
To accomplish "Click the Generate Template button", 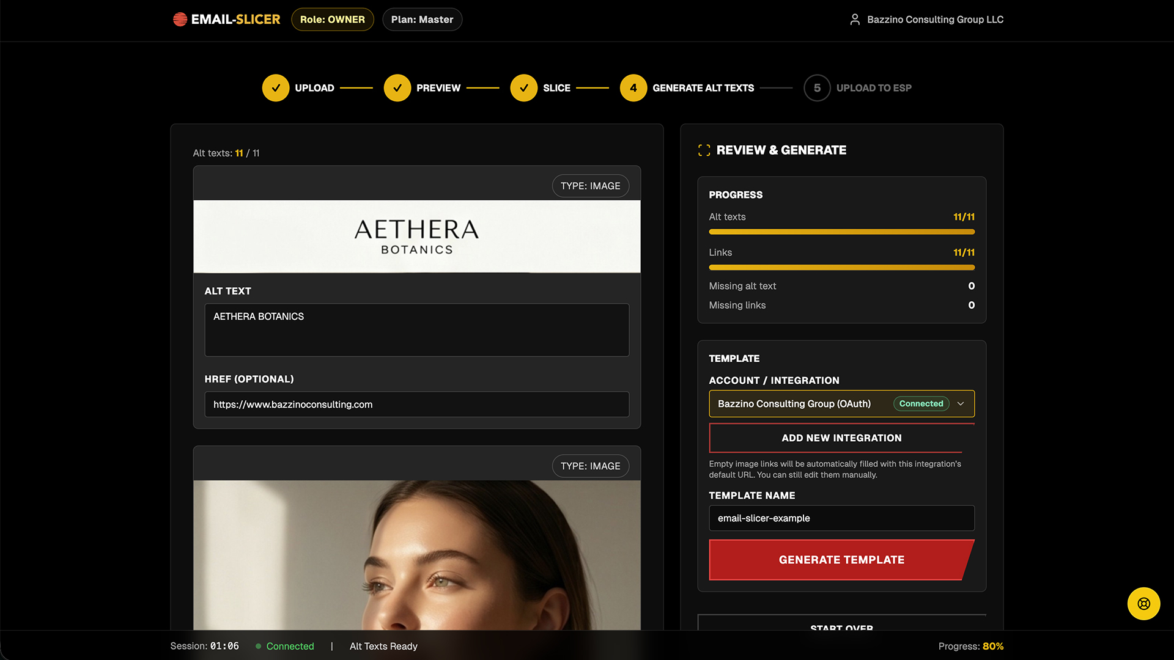I will (x=841, y=560).
